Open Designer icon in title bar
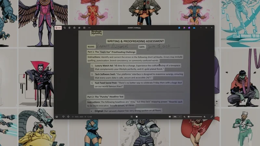260x146 pixels. click(x=179, y=28)
